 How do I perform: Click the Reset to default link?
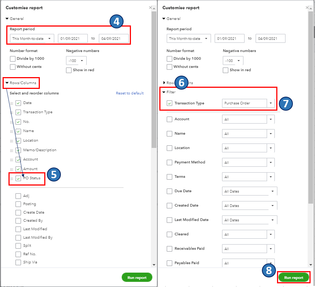(129, 93)
